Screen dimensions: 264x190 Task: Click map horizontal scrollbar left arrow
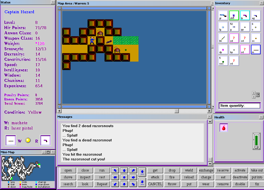[x=59, y=111]
